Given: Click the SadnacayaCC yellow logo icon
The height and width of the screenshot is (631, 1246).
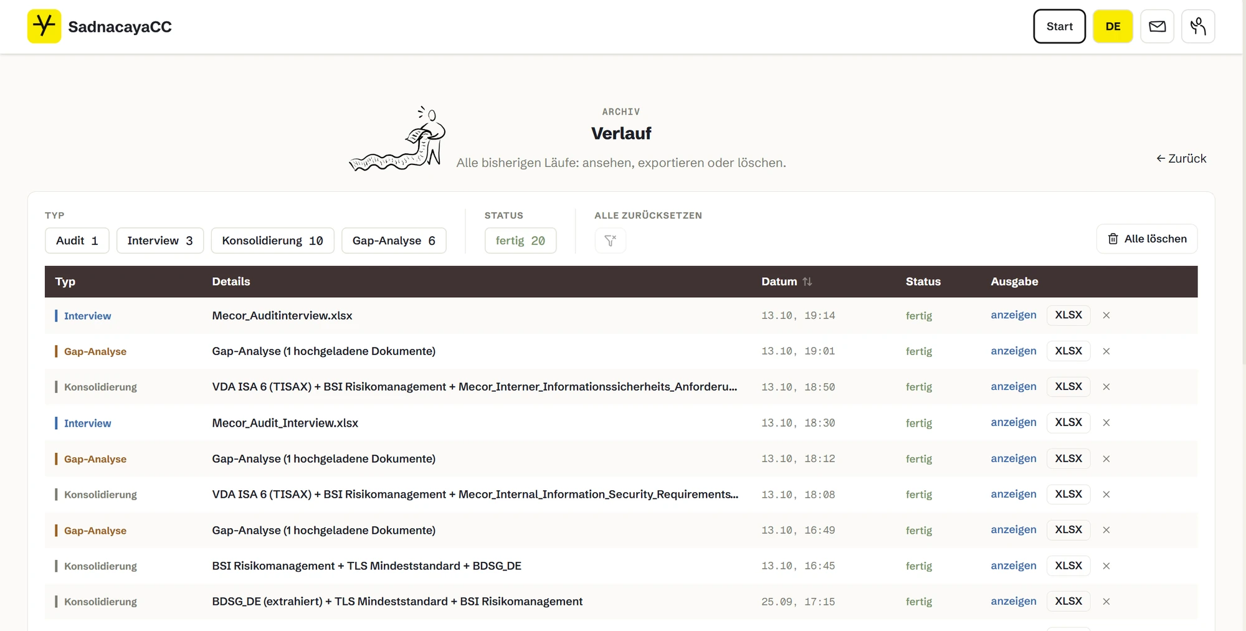Looking at the screenshot, I should 44,26.
